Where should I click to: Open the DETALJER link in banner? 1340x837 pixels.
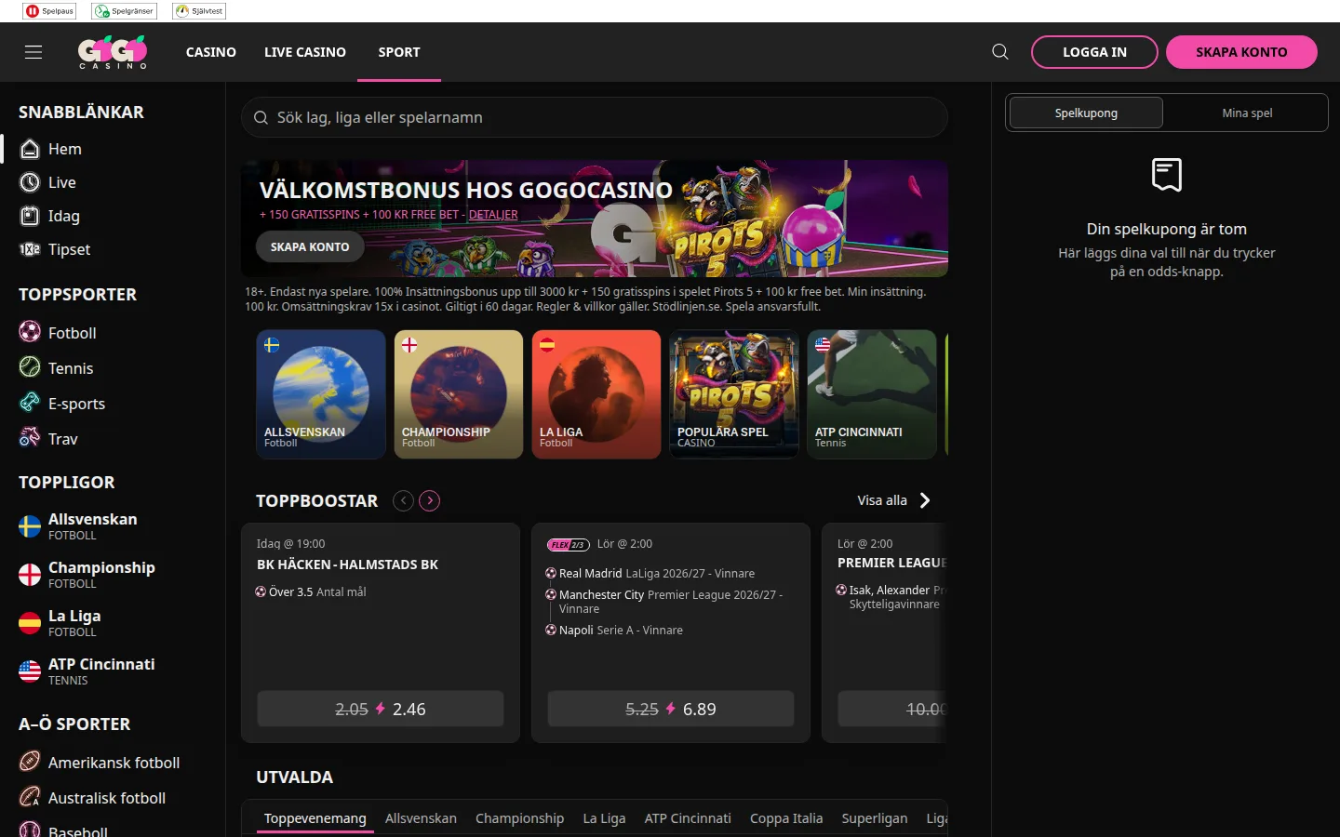pos(493,215)
